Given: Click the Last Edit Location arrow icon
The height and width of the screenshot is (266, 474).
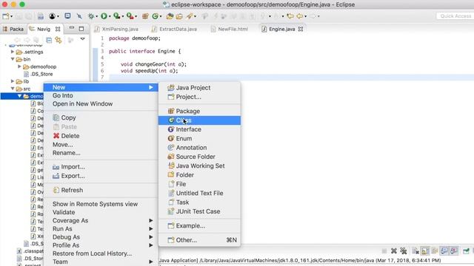Looking at the screenshot, I should 290,16.
